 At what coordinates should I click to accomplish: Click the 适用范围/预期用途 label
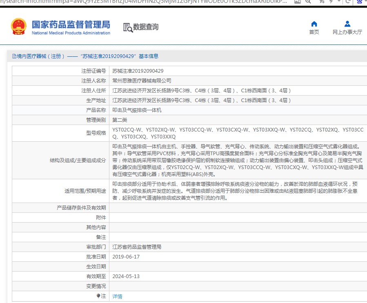pos(85,191)
